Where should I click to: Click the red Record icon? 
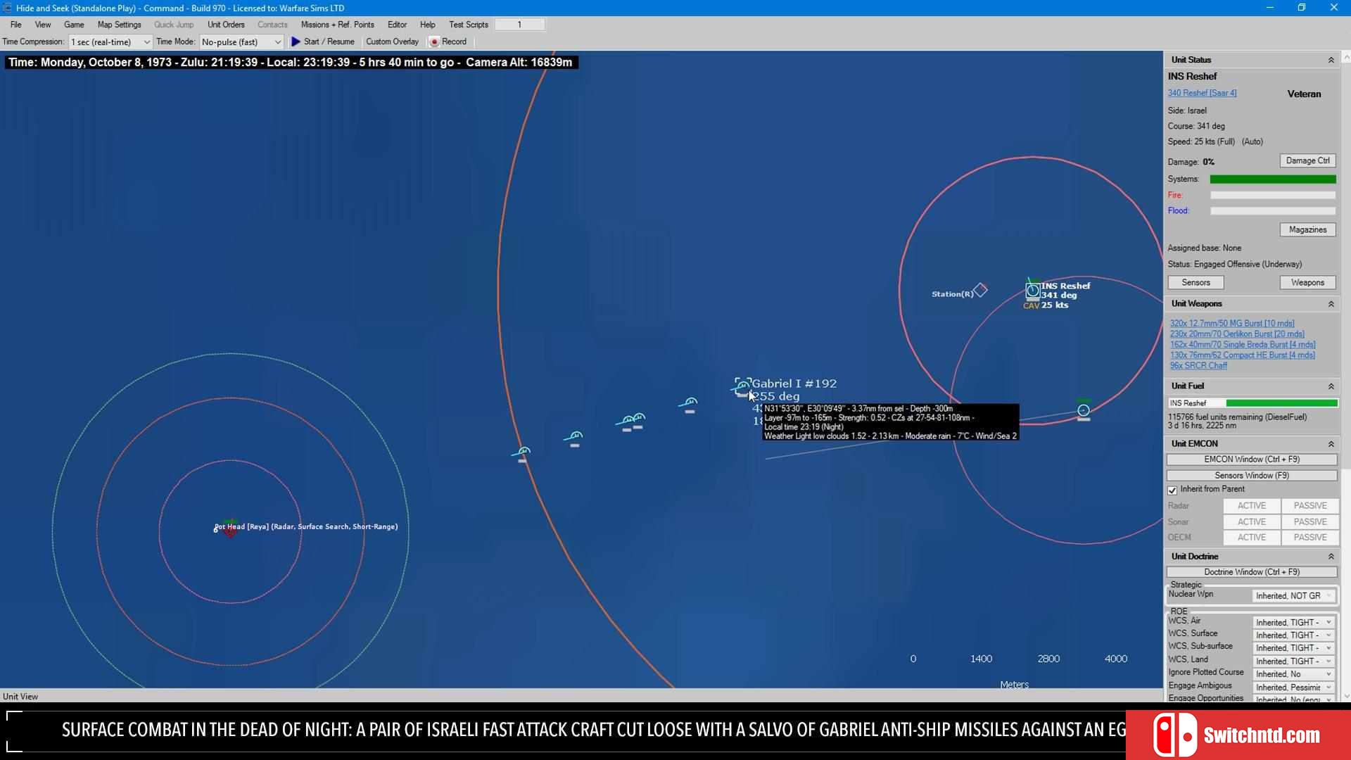pyautogui.click(x=434, y=42)
